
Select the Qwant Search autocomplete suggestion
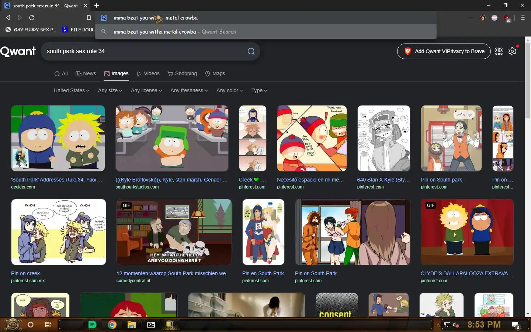coord(265,32)
